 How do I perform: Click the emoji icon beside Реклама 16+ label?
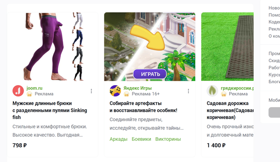[126, 94]
